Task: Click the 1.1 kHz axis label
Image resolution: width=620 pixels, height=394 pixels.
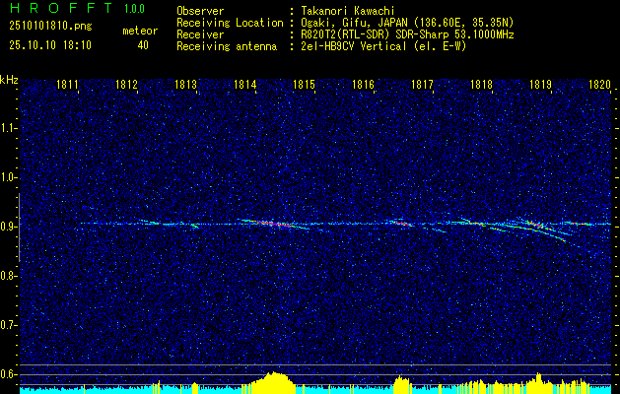Action: (x=9, y=128)
